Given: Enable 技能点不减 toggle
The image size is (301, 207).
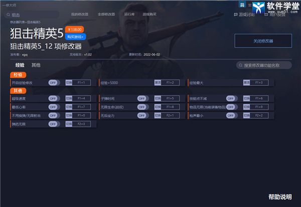Looking at the screenshot, I should click(x=232, y=98).
